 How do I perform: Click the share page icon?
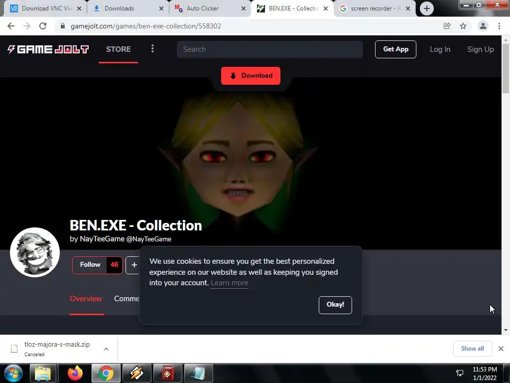pos(447,26)
